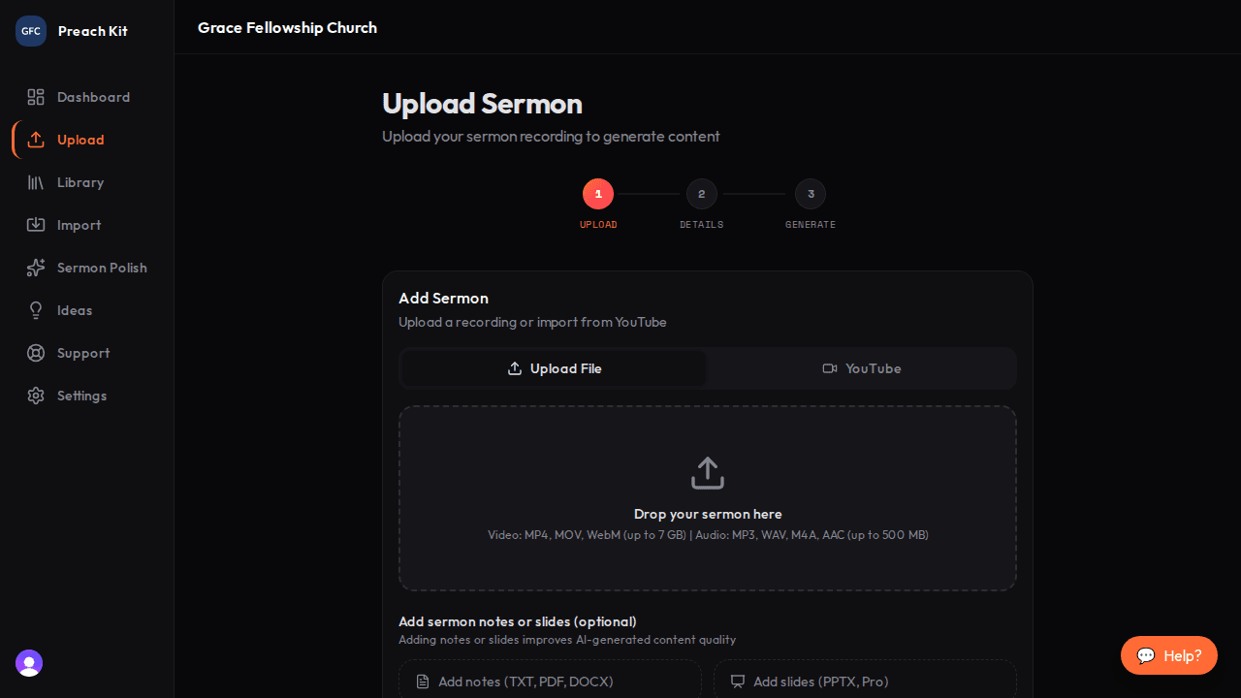
Task: Click the user avatar at bottom left
Action: pyautogui.click(x=28, y=663)
